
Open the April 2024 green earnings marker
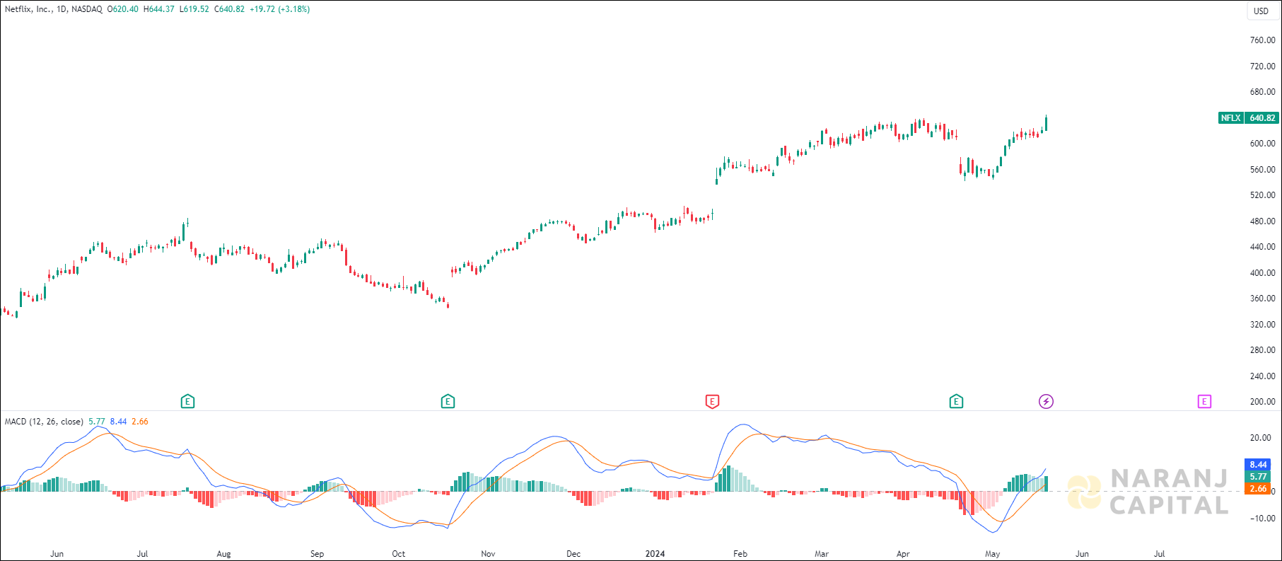[956, 402]
